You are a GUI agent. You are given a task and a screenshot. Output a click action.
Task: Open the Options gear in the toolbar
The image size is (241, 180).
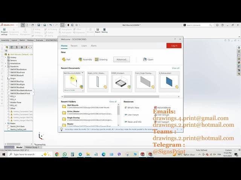[x=76, y=25]
